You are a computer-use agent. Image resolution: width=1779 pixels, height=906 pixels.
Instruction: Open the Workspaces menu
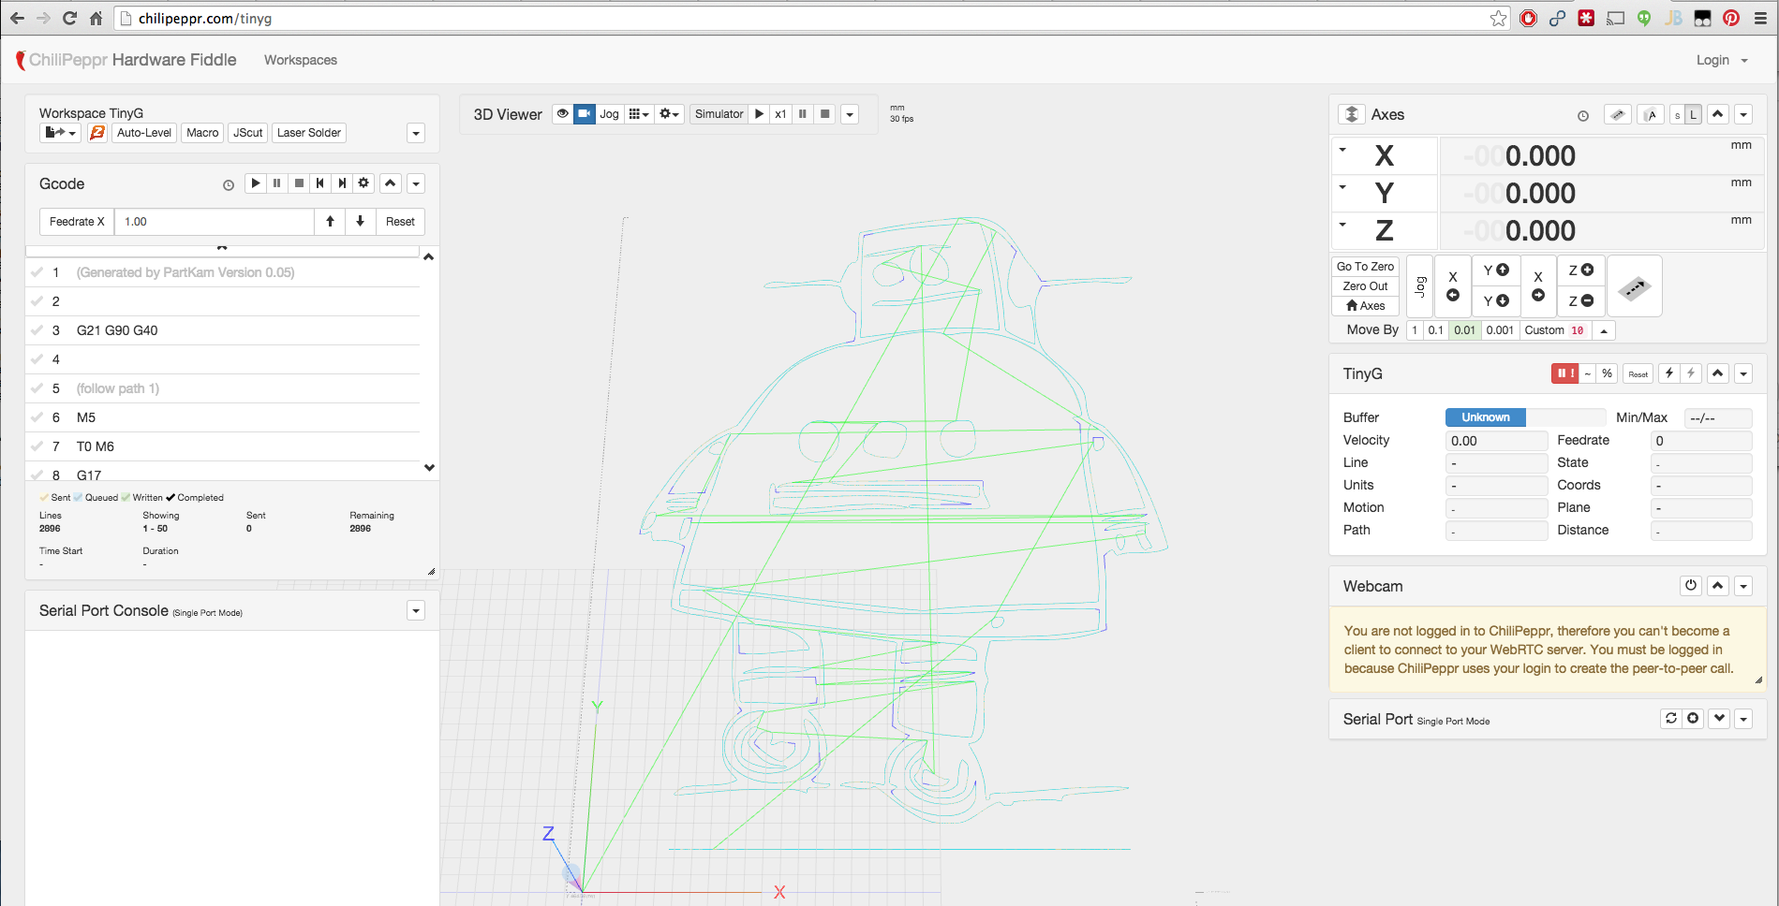click(x=300, y=60)
